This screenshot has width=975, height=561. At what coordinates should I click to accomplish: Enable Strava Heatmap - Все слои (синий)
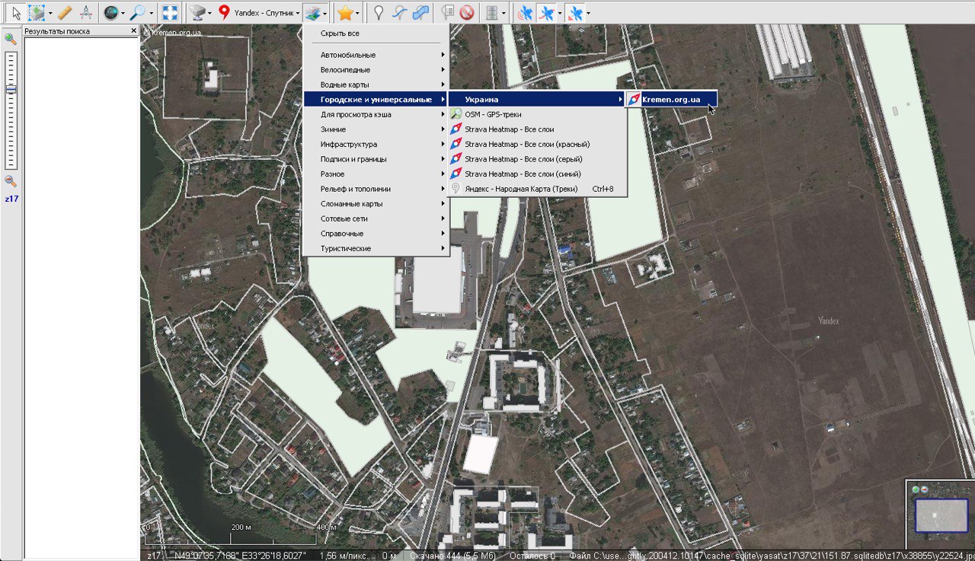537,174
